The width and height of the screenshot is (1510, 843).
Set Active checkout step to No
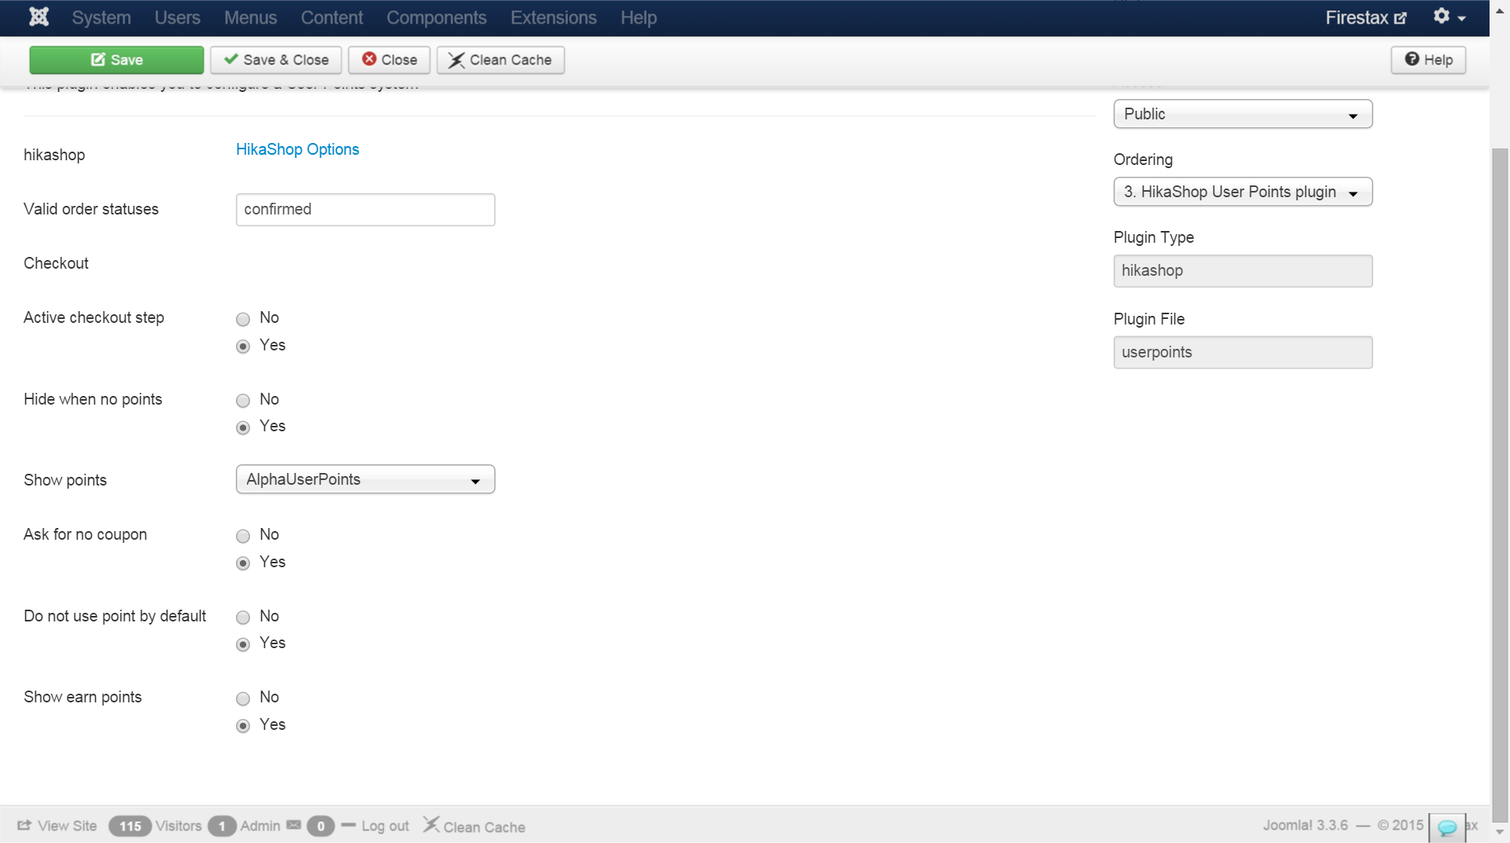coord(243,319)
